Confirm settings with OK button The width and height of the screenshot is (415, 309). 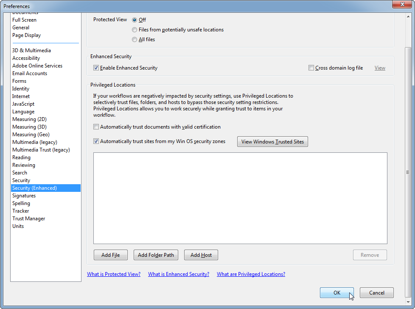337,292
